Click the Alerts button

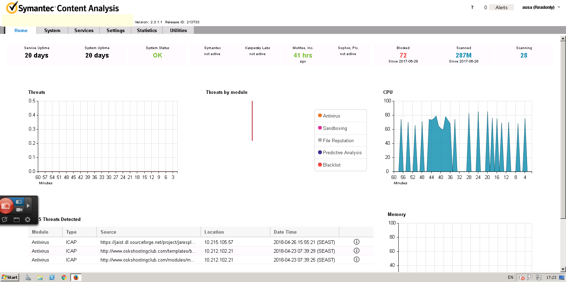[x=501, y=7]
